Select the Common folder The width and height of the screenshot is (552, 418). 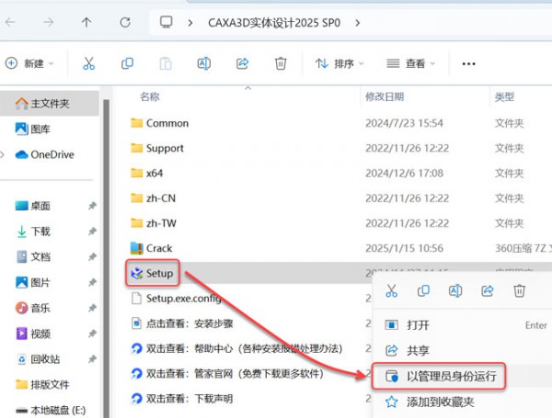[x=159, y=123]
